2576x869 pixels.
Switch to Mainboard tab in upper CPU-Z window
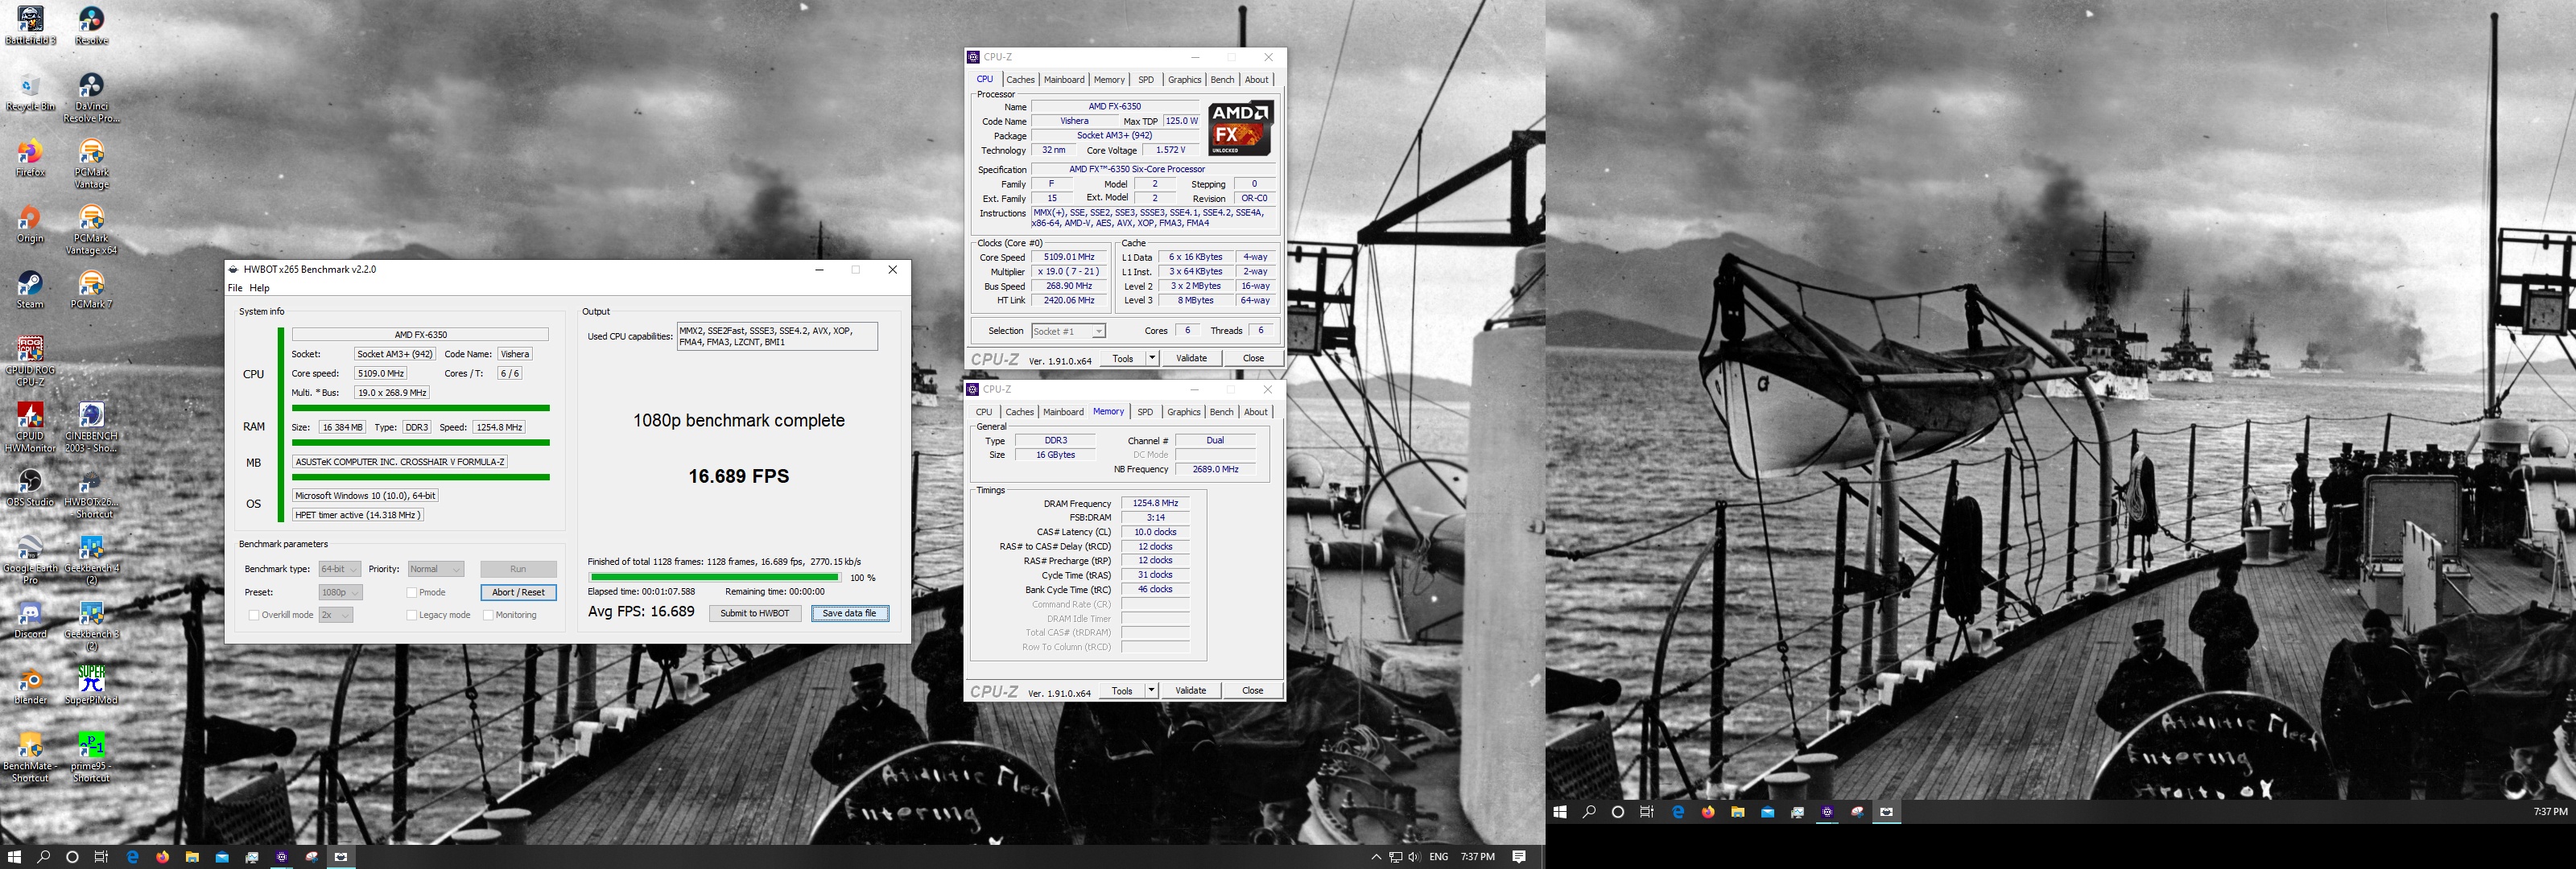(x=1064, y=80)
